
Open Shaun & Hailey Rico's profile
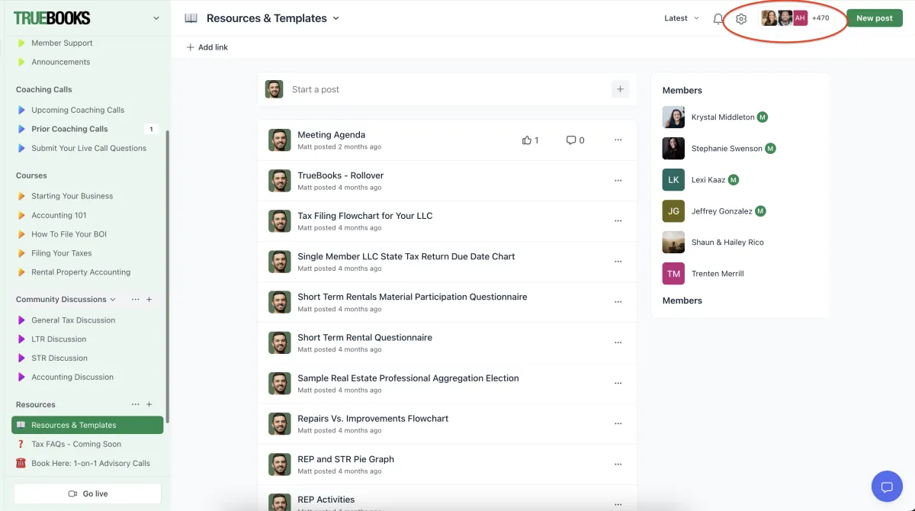click(x=727, y=243)
